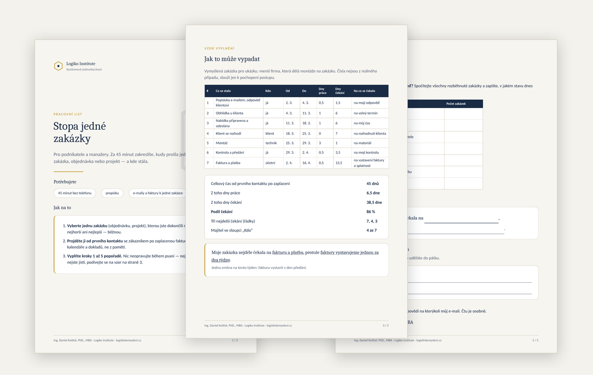The image size is (593, 375).
Task: Click the hexagon Logiko Institute logo
Action: pos(58,66)
